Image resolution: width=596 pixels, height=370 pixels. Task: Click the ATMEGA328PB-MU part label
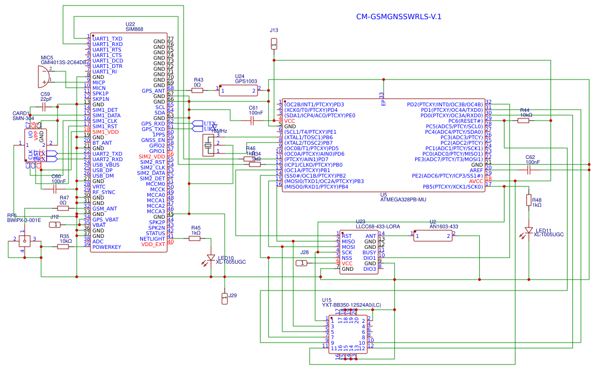pos(403,200)
